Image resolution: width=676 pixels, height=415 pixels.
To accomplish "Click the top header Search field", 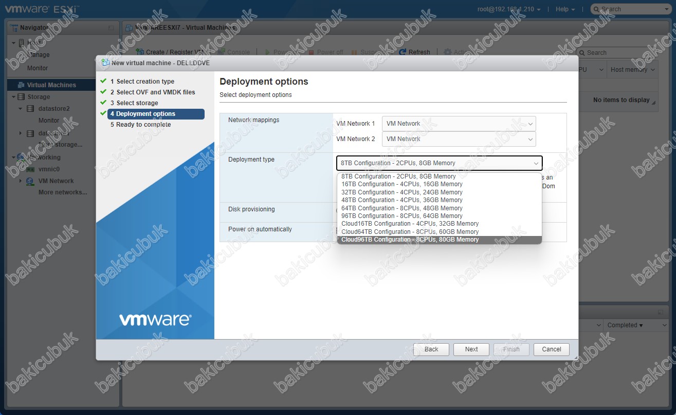I will tap(631, 9).
